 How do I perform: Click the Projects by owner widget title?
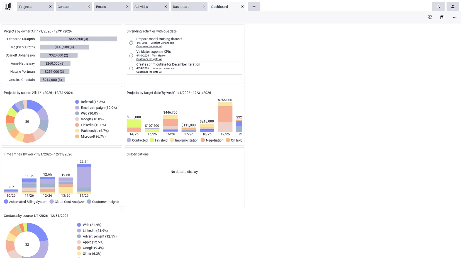(x=38, y=31)
